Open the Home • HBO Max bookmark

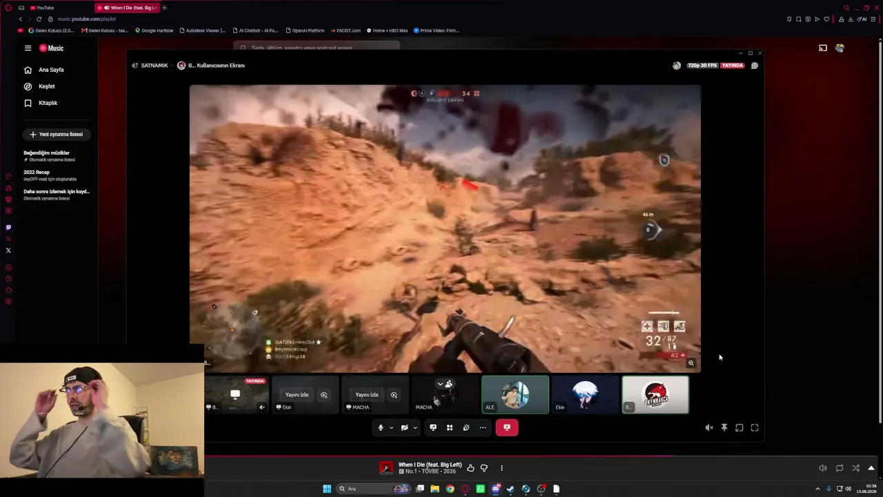pyautogui.click(x=387, y=30)
